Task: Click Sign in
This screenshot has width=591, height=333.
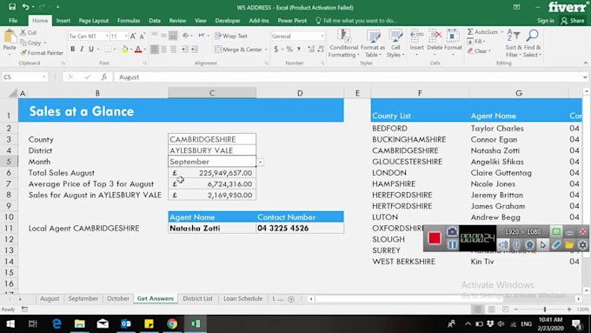Action: point(546,21)
